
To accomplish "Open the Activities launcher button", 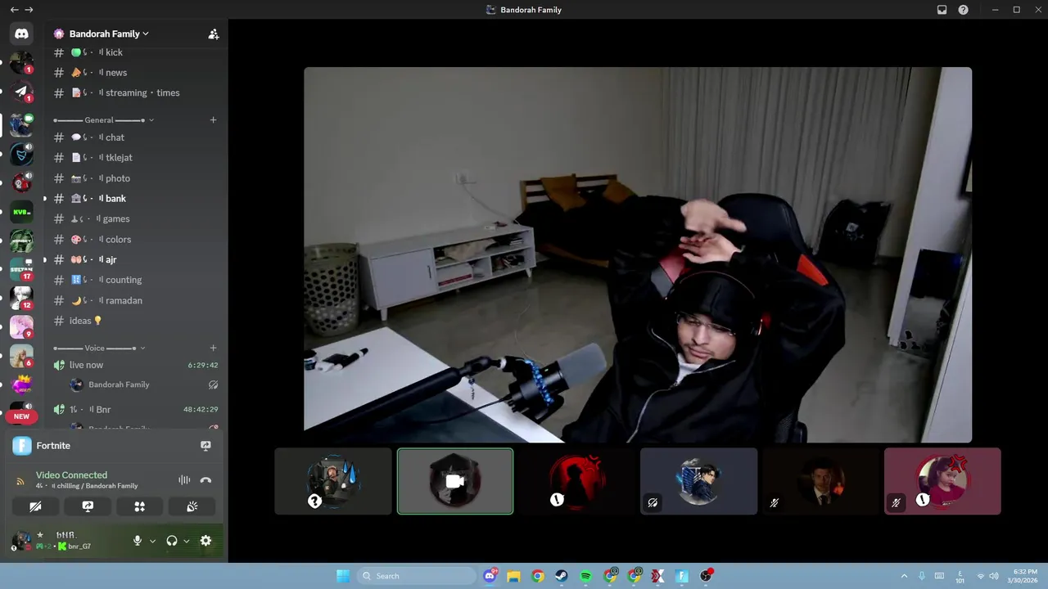I will [x=139, y=506].
